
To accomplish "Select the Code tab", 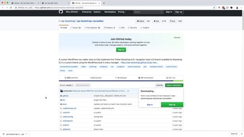I will click(x=64, y=28).
